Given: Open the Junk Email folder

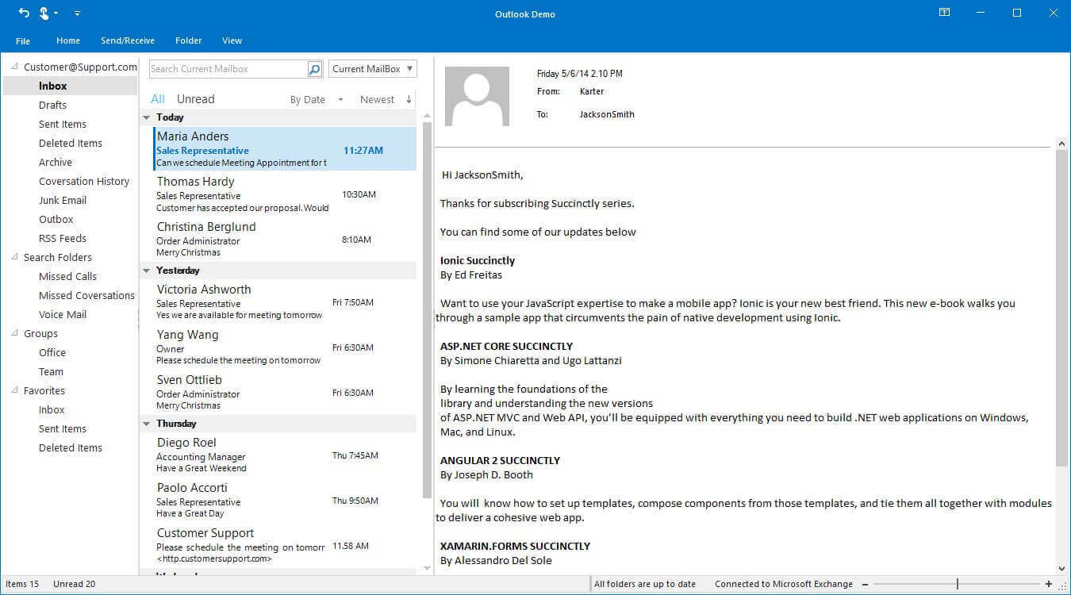Looking at the screenshot, I should (x=63, y=201).
